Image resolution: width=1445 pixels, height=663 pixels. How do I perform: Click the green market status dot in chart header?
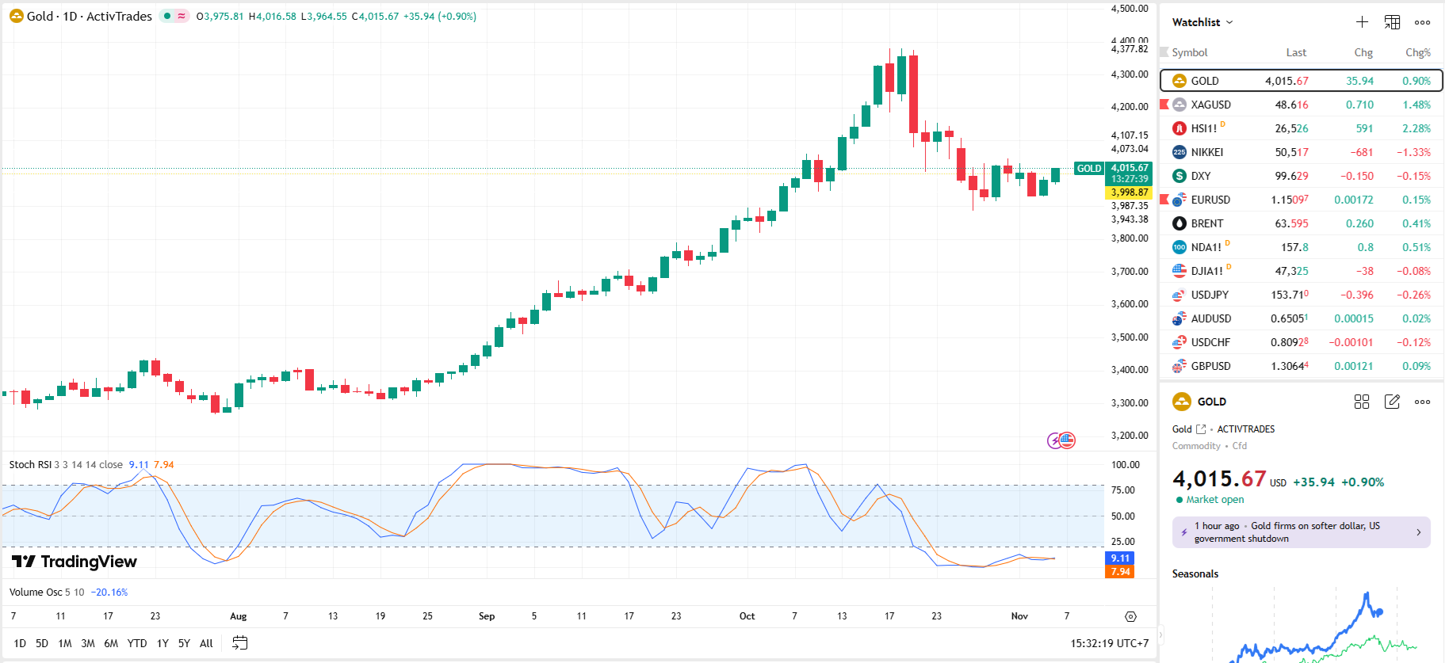tap(167, 16)
